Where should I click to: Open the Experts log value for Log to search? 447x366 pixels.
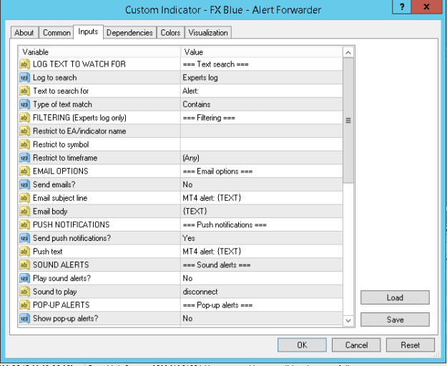(x=262, y=77)
